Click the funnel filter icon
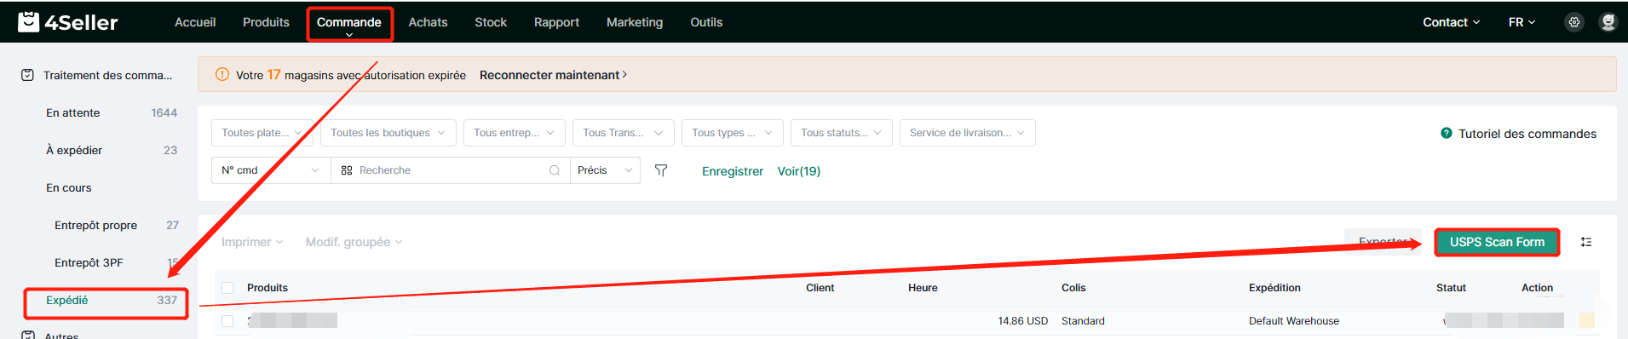 tap(660, 170)
